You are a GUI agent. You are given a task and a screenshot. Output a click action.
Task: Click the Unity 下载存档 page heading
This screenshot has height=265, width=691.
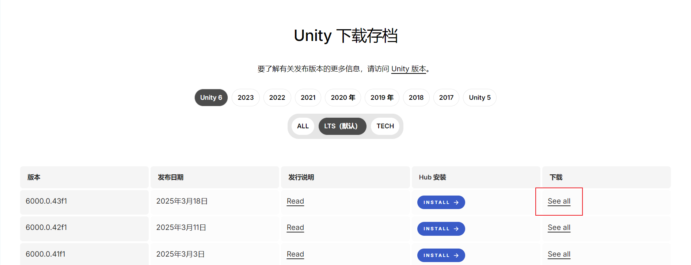(x=346, y=36)
